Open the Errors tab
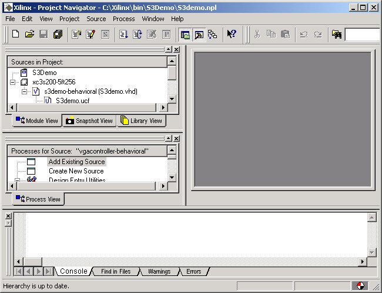 [x=194, y=271]
